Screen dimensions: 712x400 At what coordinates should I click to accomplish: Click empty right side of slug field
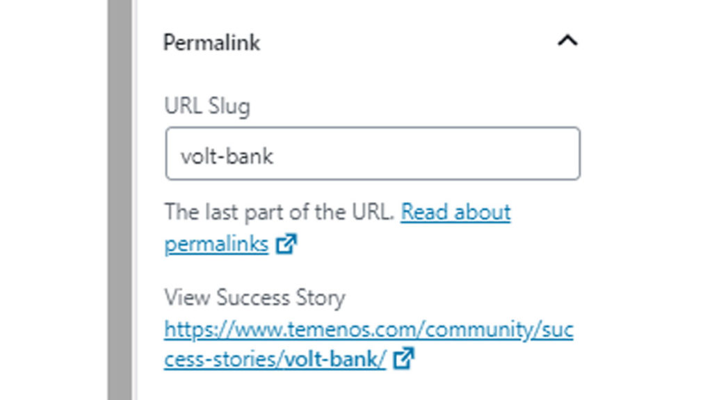(x=487, y=154)
